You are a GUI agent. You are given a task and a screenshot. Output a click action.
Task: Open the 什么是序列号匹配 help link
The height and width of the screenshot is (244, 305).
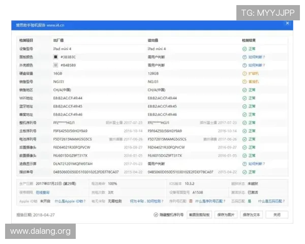tap(210, 201)
